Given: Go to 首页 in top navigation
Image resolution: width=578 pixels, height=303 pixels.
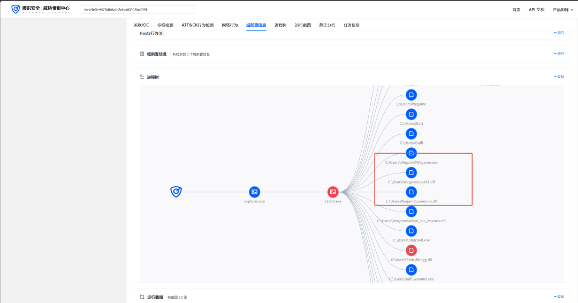Looking at the screenshot, I should tap(516, 10).
